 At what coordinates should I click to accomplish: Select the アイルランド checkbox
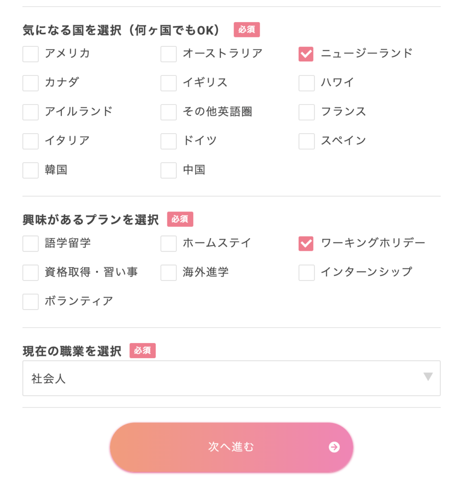[x=30, y=112]
